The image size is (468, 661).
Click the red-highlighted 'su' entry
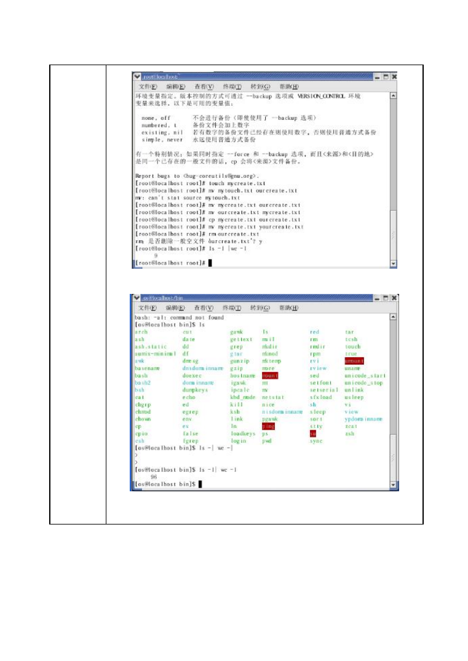pos(313,433)
